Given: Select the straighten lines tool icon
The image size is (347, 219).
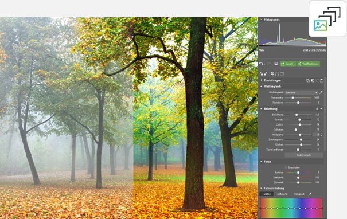Looking at the screenshot, I should [277, 73].
